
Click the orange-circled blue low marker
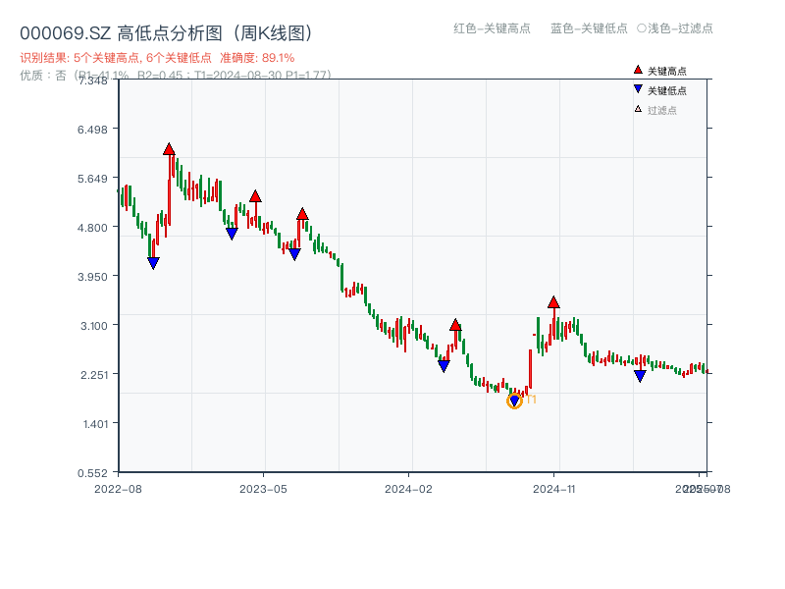point(514,401)
